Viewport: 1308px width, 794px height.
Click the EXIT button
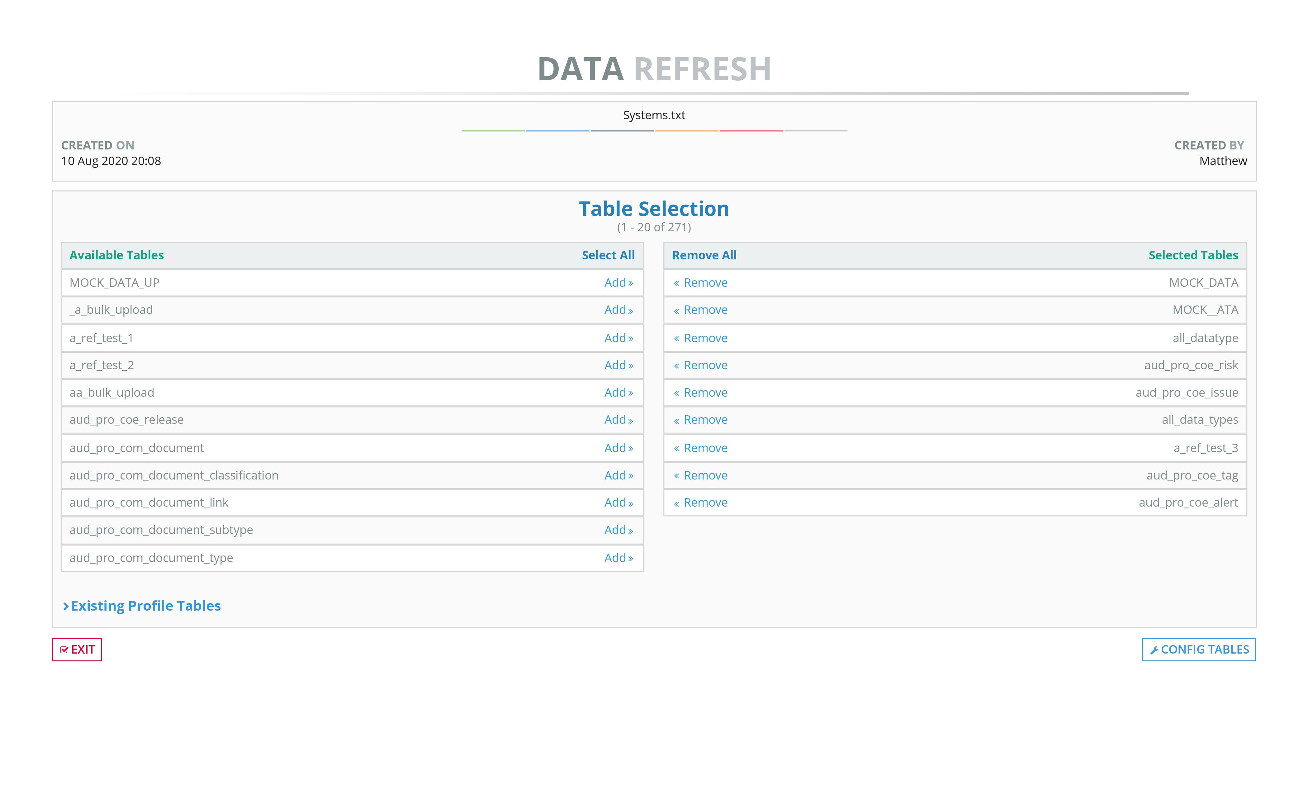point(77,650)
